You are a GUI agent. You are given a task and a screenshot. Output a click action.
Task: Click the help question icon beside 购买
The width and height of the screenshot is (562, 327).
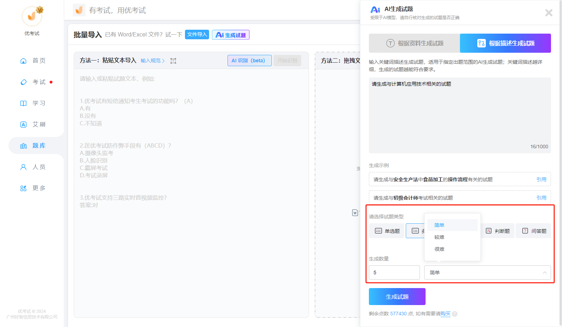[x=455, y=314]
